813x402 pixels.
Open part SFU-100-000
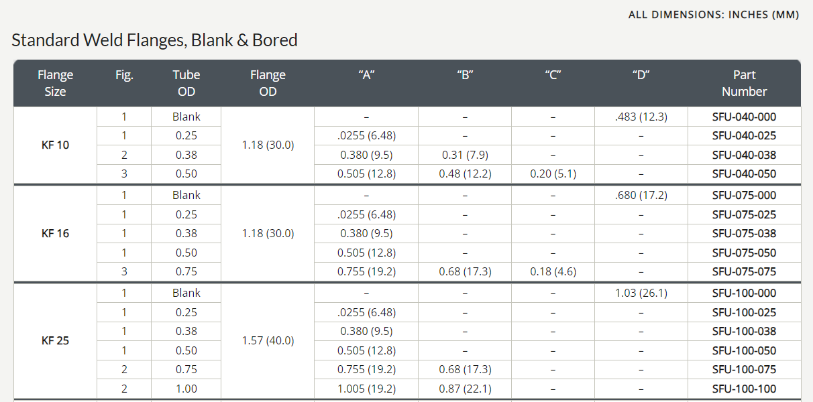click(744, 293)
